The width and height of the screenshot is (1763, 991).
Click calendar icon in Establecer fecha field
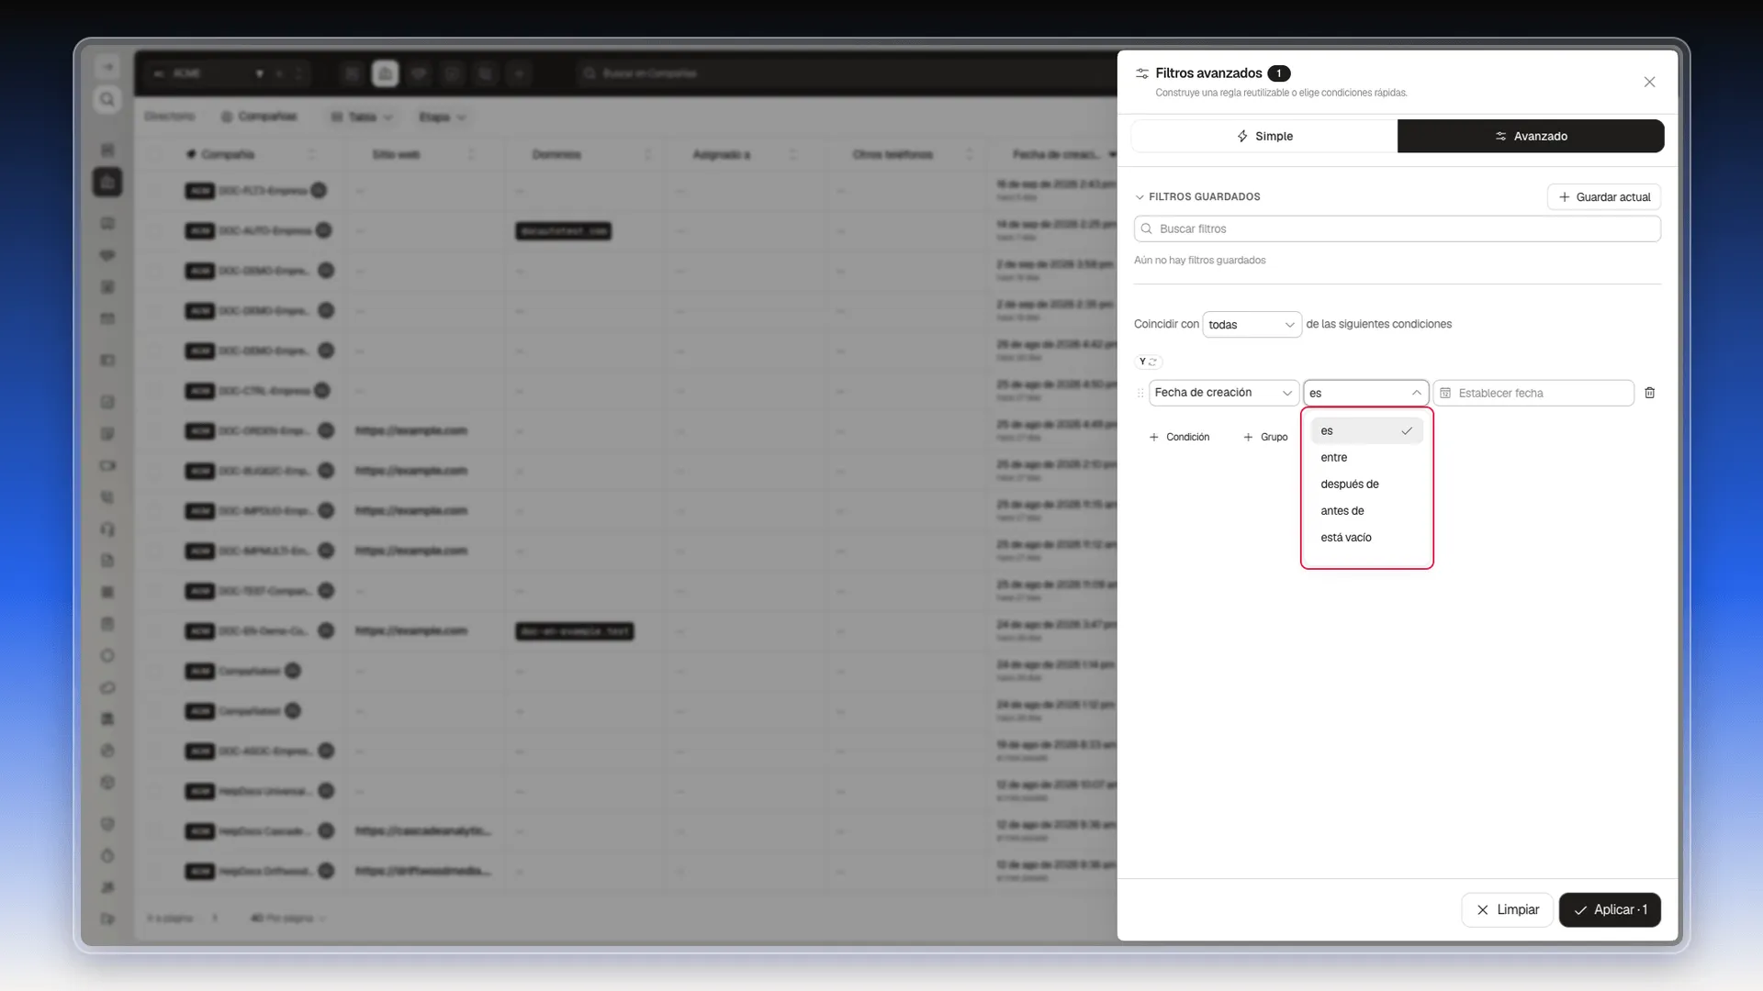[1445, 393]
